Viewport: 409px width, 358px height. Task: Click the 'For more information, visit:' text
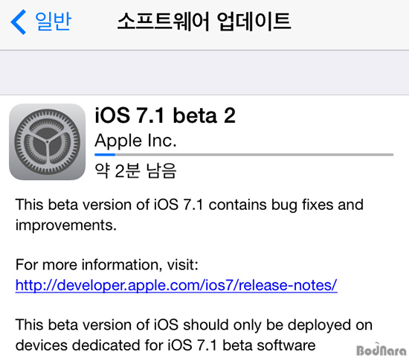coord(107,265)
